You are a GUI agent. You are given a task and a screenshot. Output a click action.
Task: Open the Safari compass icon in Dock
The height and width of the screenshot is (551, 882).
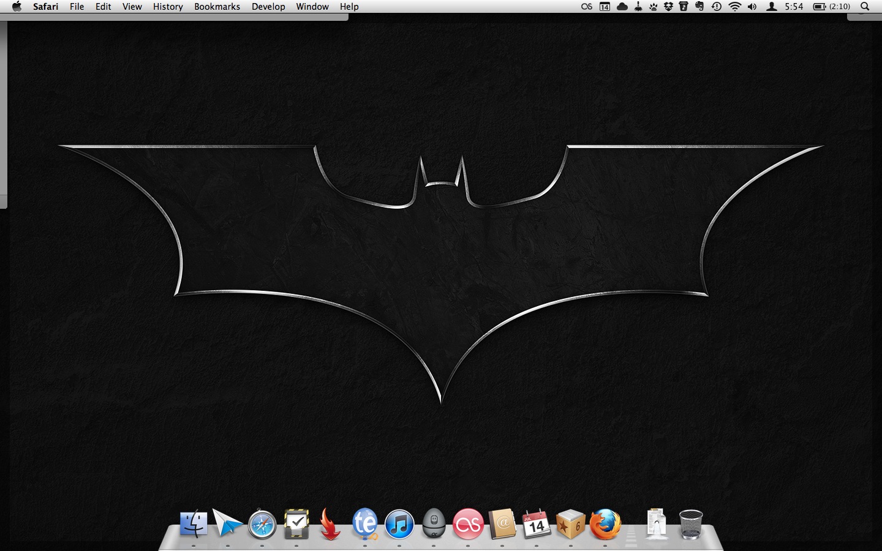coord(262,525)
